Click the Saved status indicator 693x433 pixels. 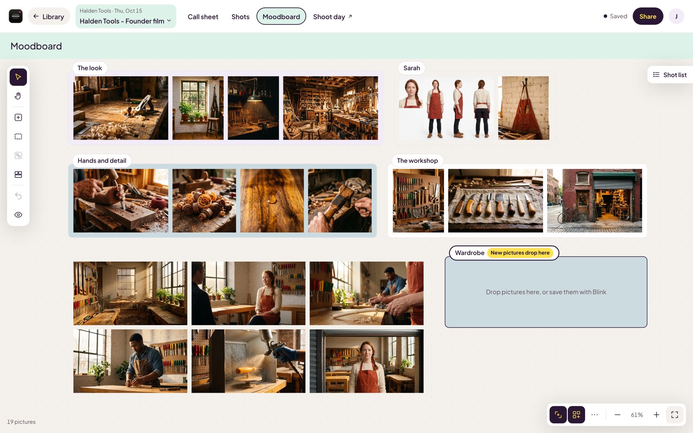(x=615, y=16)
